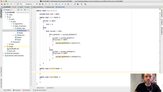Expand the target folder

click(5, 47)
